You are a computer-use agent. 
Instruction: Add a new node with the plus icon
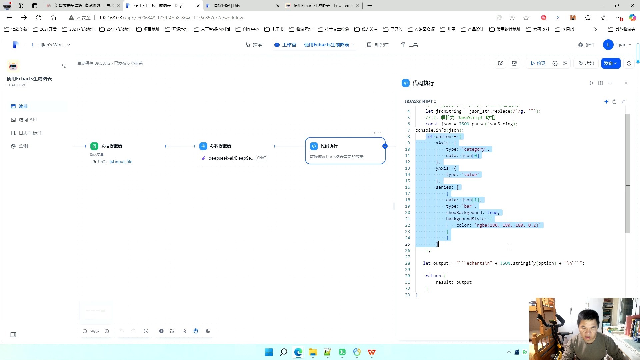(161, 331)
